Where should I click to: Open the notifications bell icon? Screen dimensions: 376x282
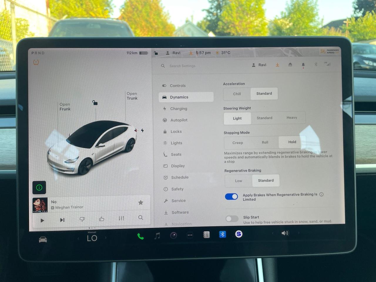point(303,65)
